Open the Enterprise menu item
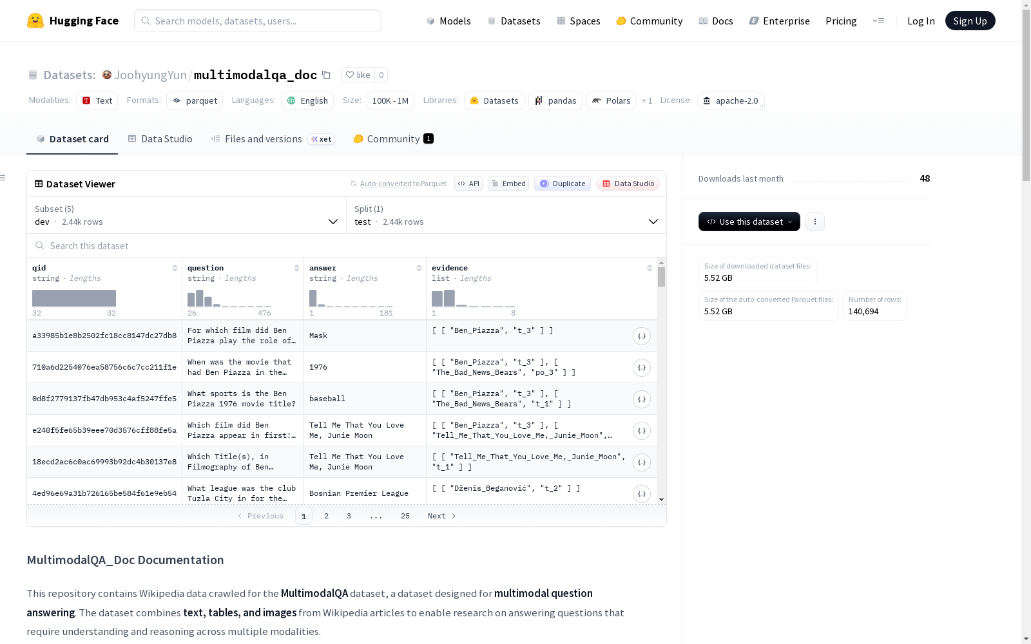The height and width of the screenshot is (644, 1031). click(779, 21)
